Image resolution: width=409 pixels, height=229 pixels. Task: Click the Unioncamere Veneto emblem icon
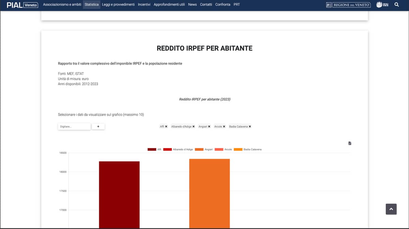point(382,5)
